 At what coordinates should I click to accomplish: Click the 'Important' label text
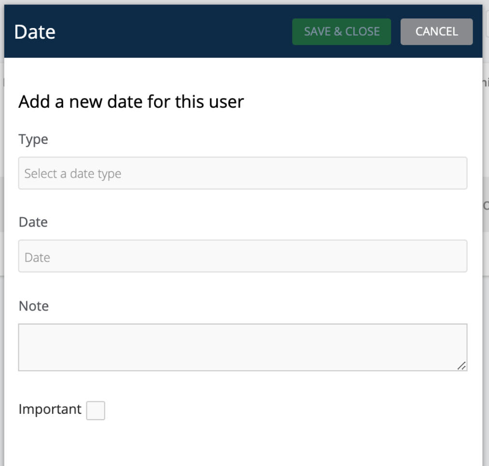[50, 409]
